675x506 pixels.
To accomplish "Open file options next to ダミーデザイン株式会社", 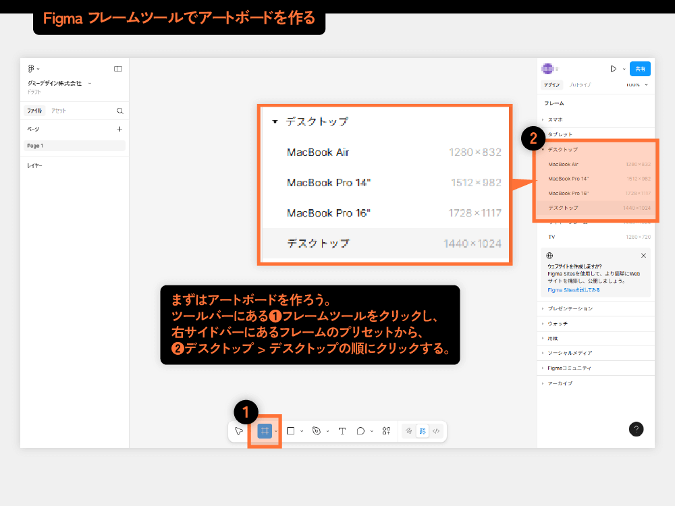I will click(90, 83).
